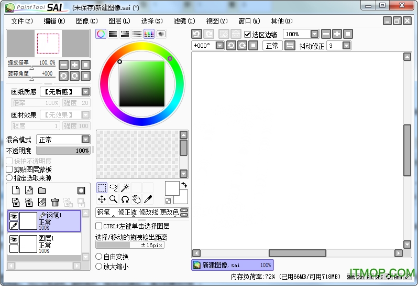
Task: Open the 抖动修正 value dropdown
Action: pyautogui.click(x=346, y=46)
